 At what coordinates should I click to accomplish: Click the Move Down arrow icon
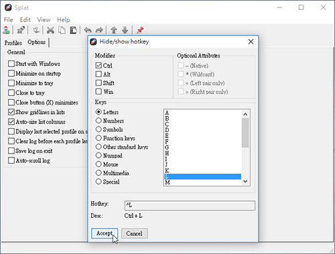click(125, 30)
